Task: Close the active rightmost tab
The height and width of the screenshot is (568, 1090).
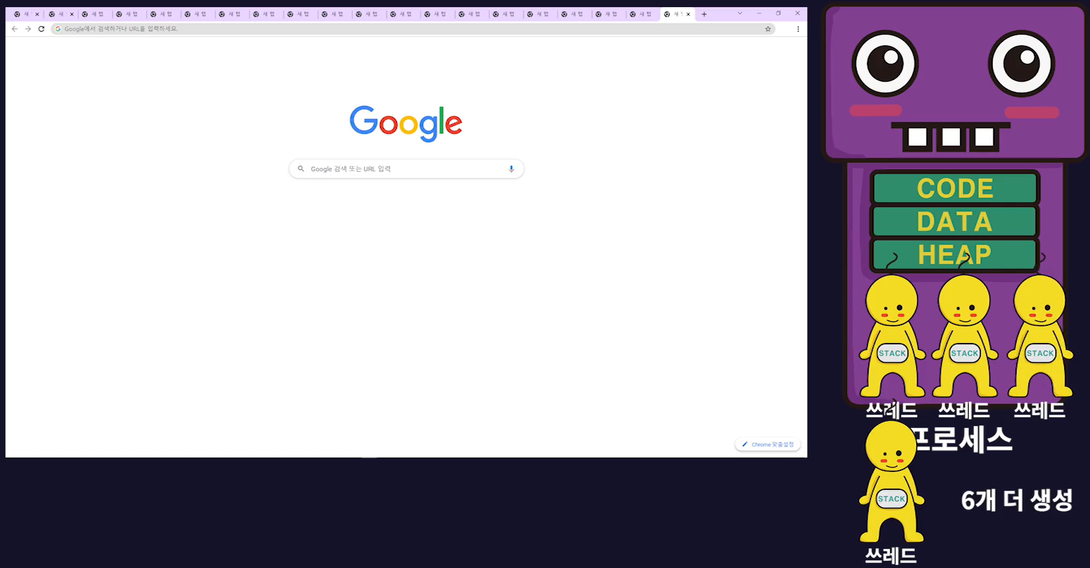Action: pyautogui.click(x=688, y=14)
